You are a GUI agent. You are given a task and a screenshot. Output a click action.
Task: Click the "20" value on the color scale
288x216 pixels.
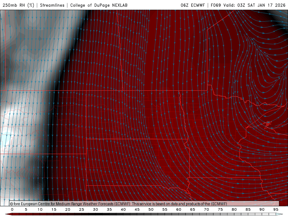tap(68, 210)
